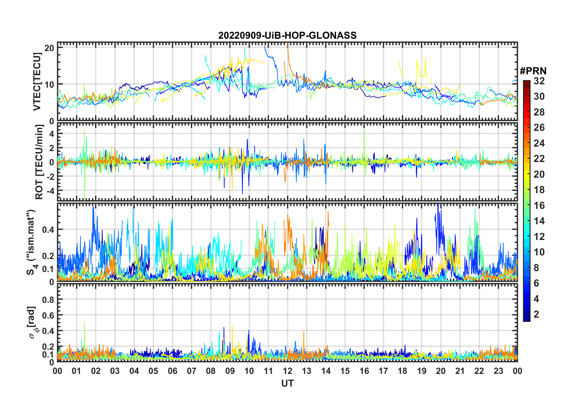Click the 06 hour tick on UT axis
This screenshot has height=402, width=575.
(172, 371)
